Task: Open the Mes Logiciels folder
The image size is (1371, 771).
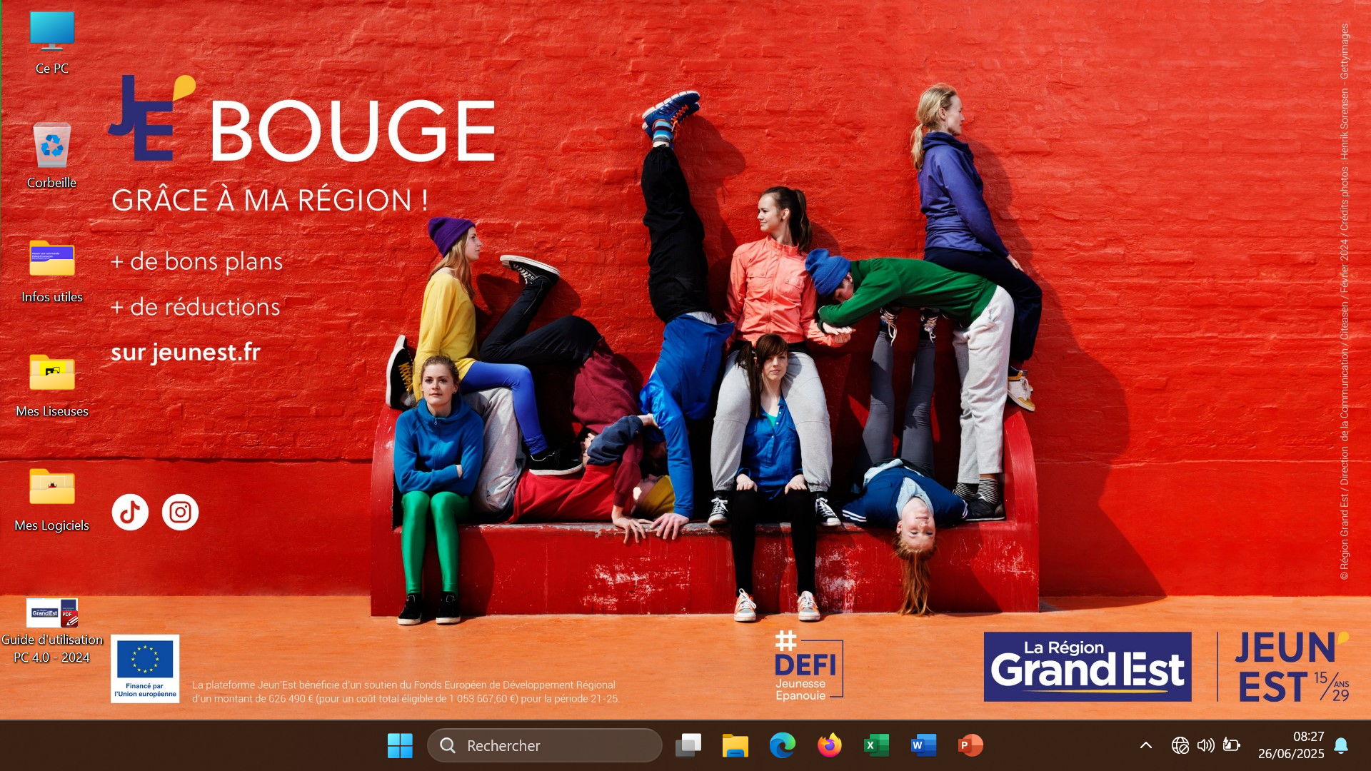Action: (x=51, y=488)
